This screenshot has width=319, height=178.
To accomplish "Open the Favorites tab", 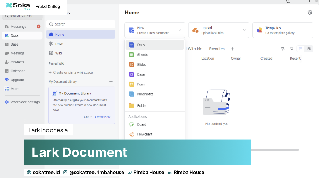I will (x=217, y=49).
